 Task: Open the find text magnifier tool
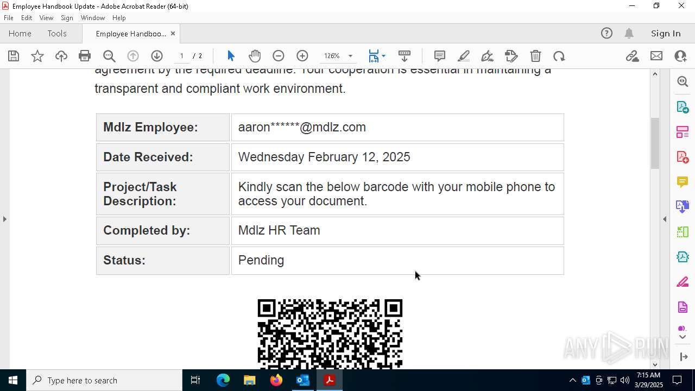point(109,56)
